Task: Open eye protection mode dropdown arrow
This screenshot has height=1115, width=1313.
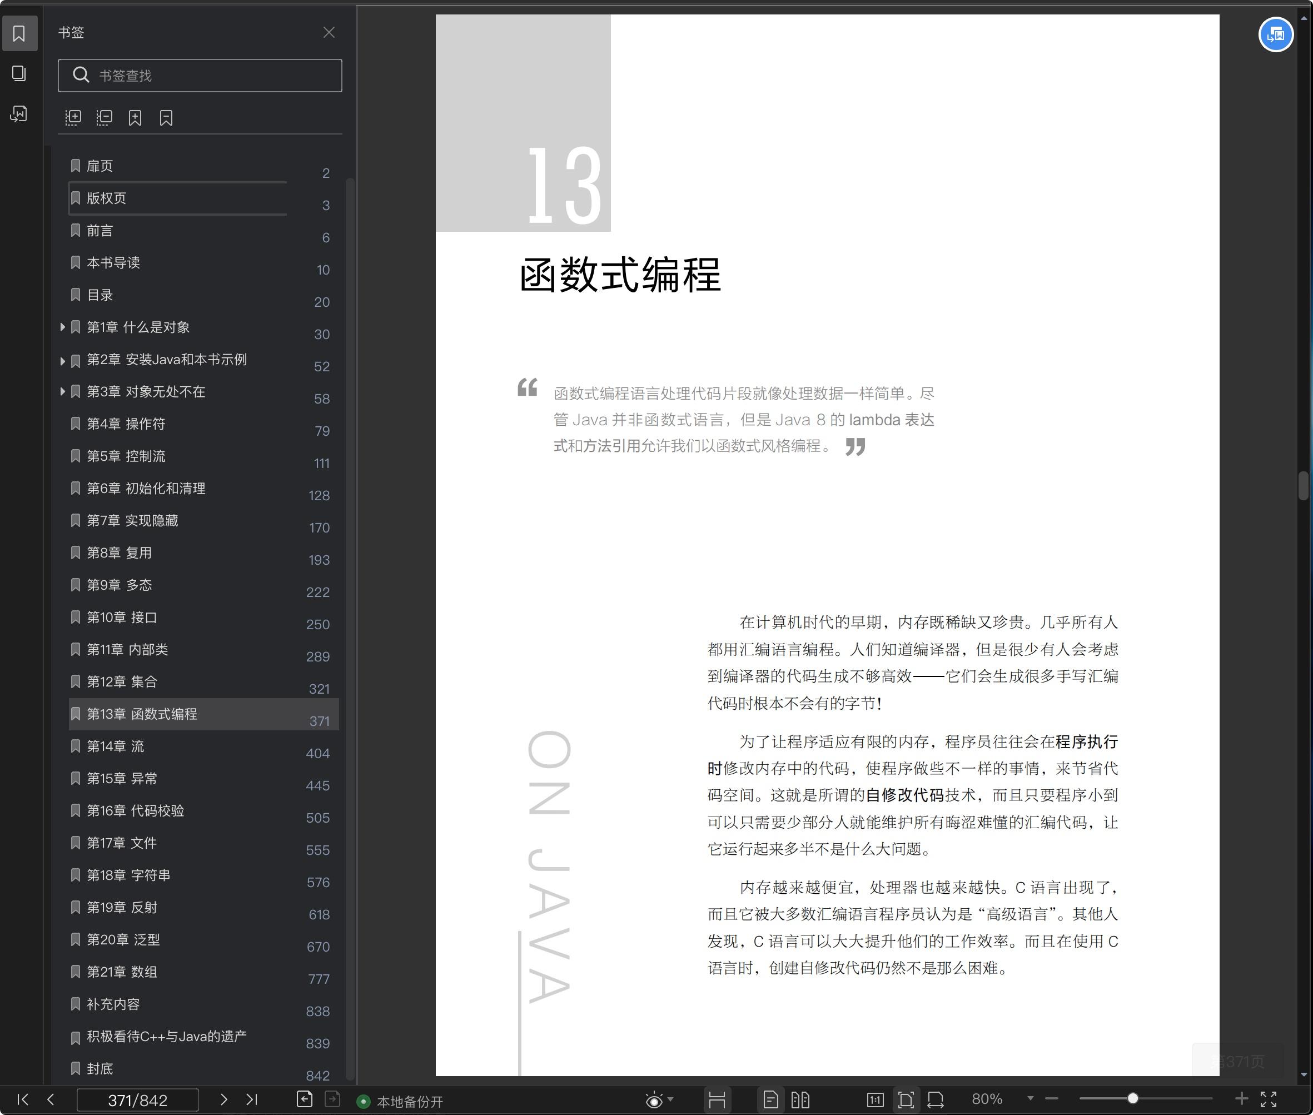Action: click(671, 1099)
